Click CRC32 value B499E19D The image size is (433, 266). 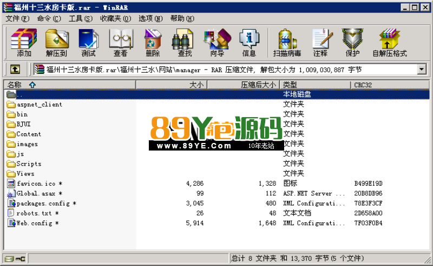click(368, 183)
